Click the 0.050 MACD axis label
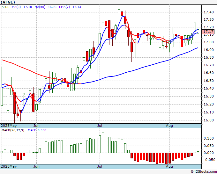Viewport: 217px width, 174px height. coord(209,146)
